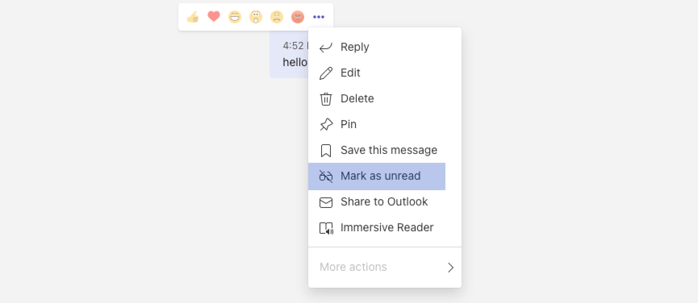This screenshot has height=303, width=698.
Task: Select the pencil Edit icon
Action: 326,73
